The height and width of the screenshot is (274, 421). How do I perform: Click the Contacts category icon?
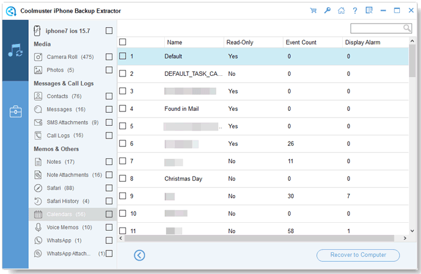(38, 96)
